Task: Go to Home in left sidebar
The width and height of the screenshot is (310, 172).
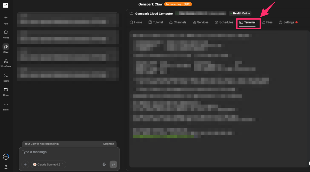Action: point(6,33)
